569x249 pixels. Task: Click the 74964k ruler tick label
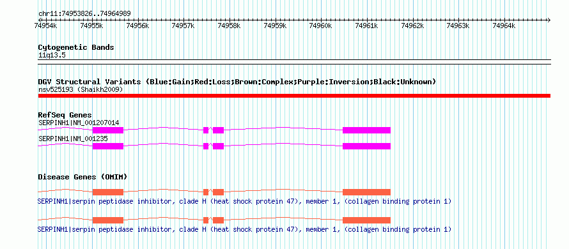coord(504,26)
